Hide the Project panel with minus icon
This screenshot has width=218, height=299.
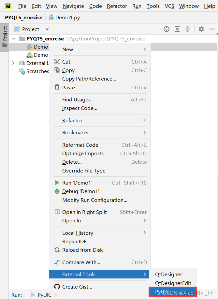tap(212, 29)
